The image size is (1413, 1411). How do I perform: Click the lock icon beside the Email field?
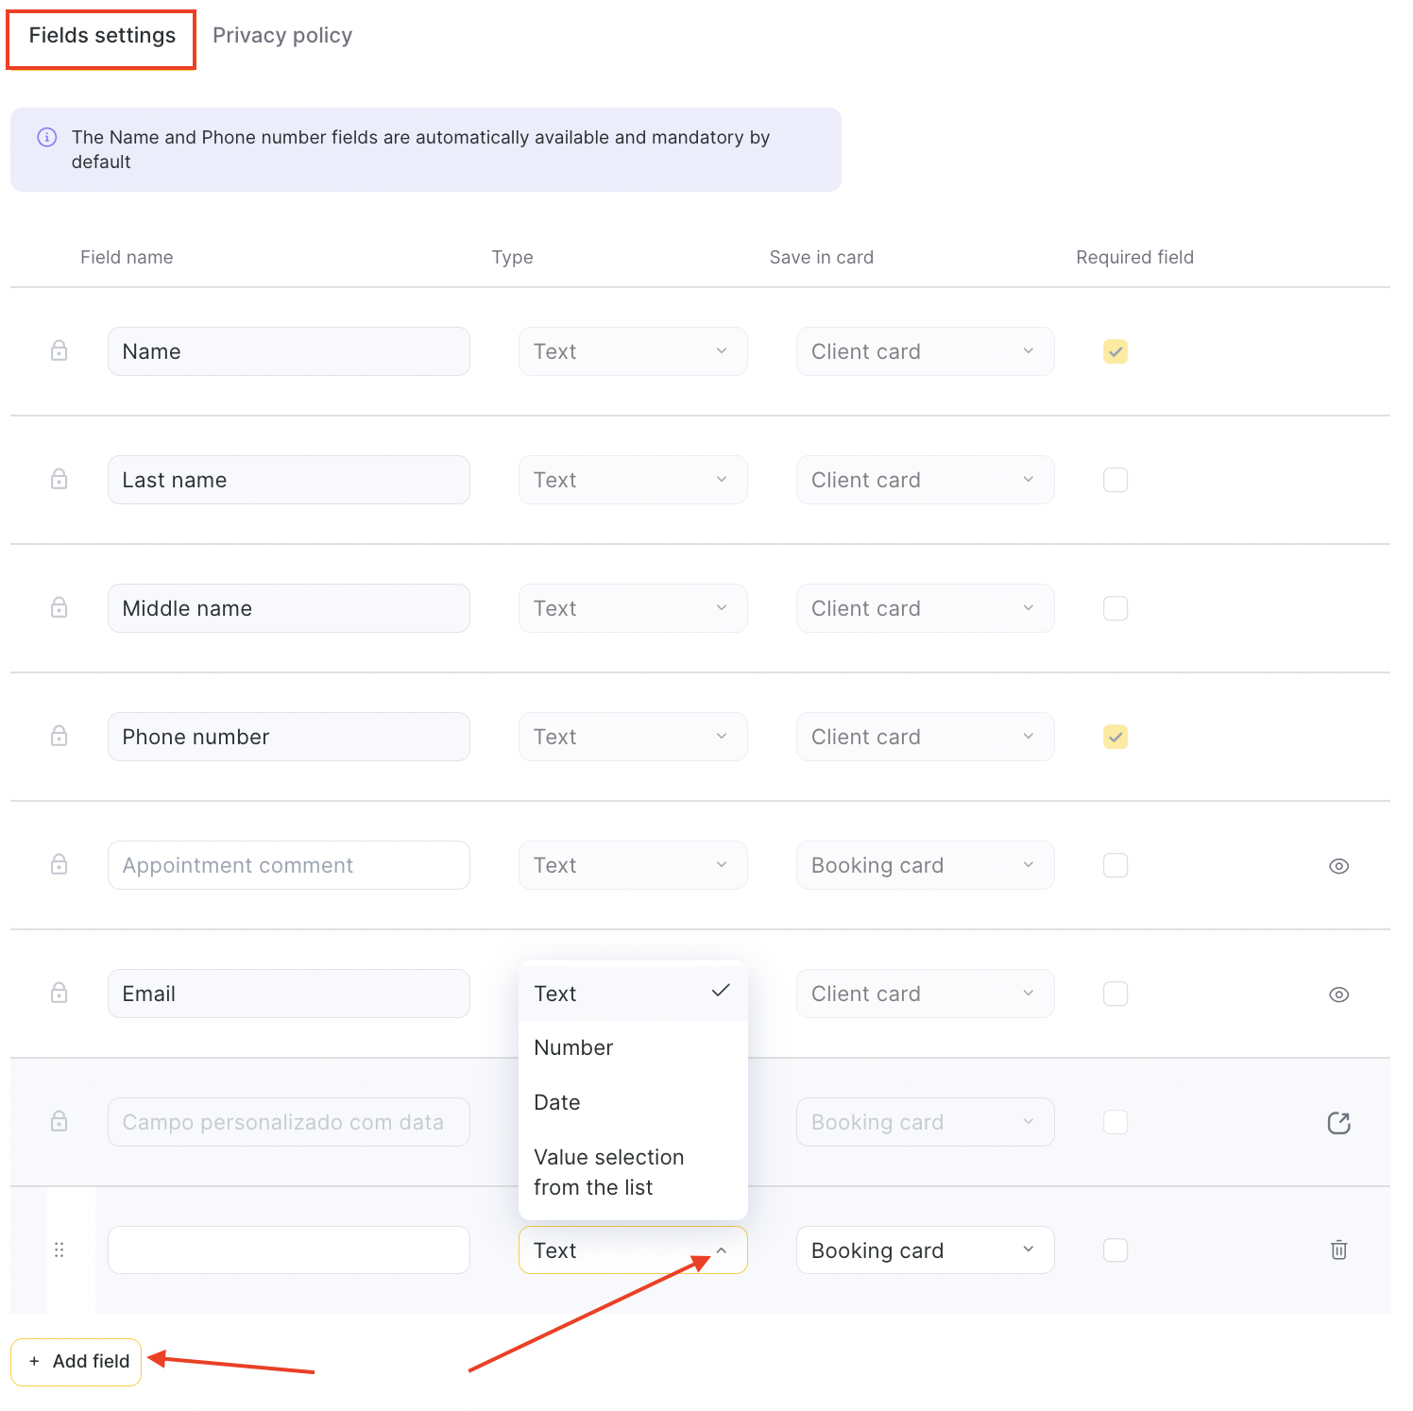coord(59,993)
